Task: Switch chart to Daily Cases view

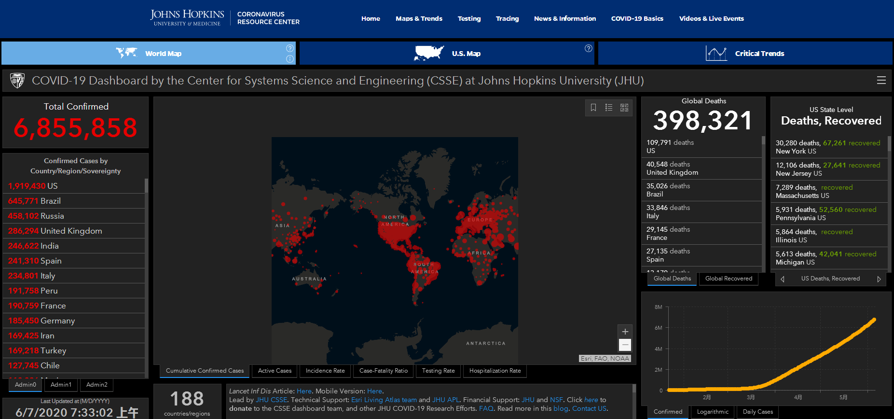Action: pos(757,412)
